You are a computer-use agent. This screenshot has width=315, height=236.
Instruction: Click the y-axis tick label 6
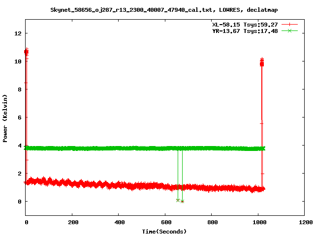click(x=20, y=118)
